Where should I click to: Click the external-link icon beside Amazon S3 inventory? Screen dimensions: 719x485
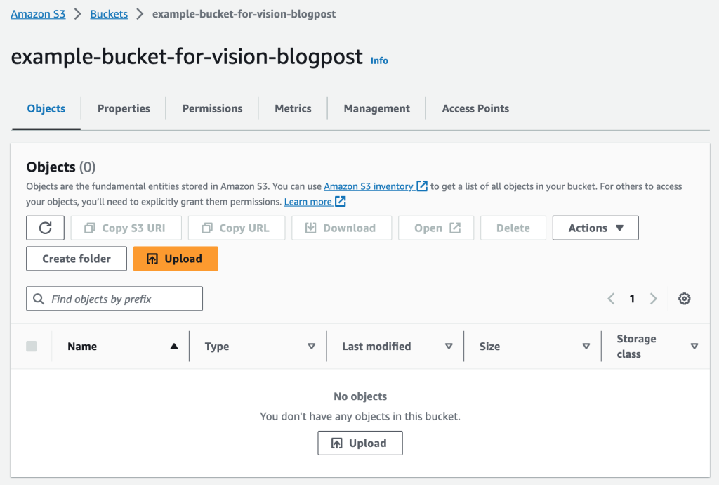point(421,186)
